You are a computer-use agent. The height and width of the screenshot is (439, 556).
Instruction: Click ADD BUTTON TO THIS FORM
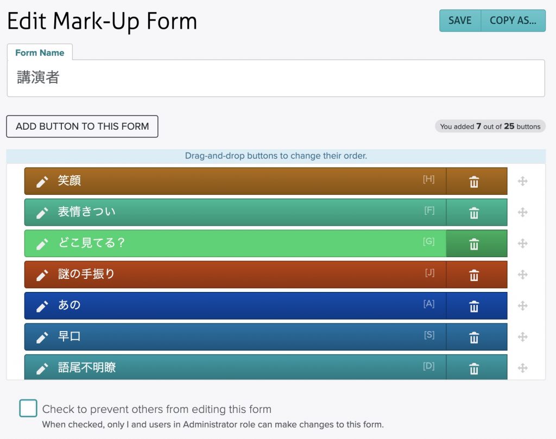click(x=82, y=126)
